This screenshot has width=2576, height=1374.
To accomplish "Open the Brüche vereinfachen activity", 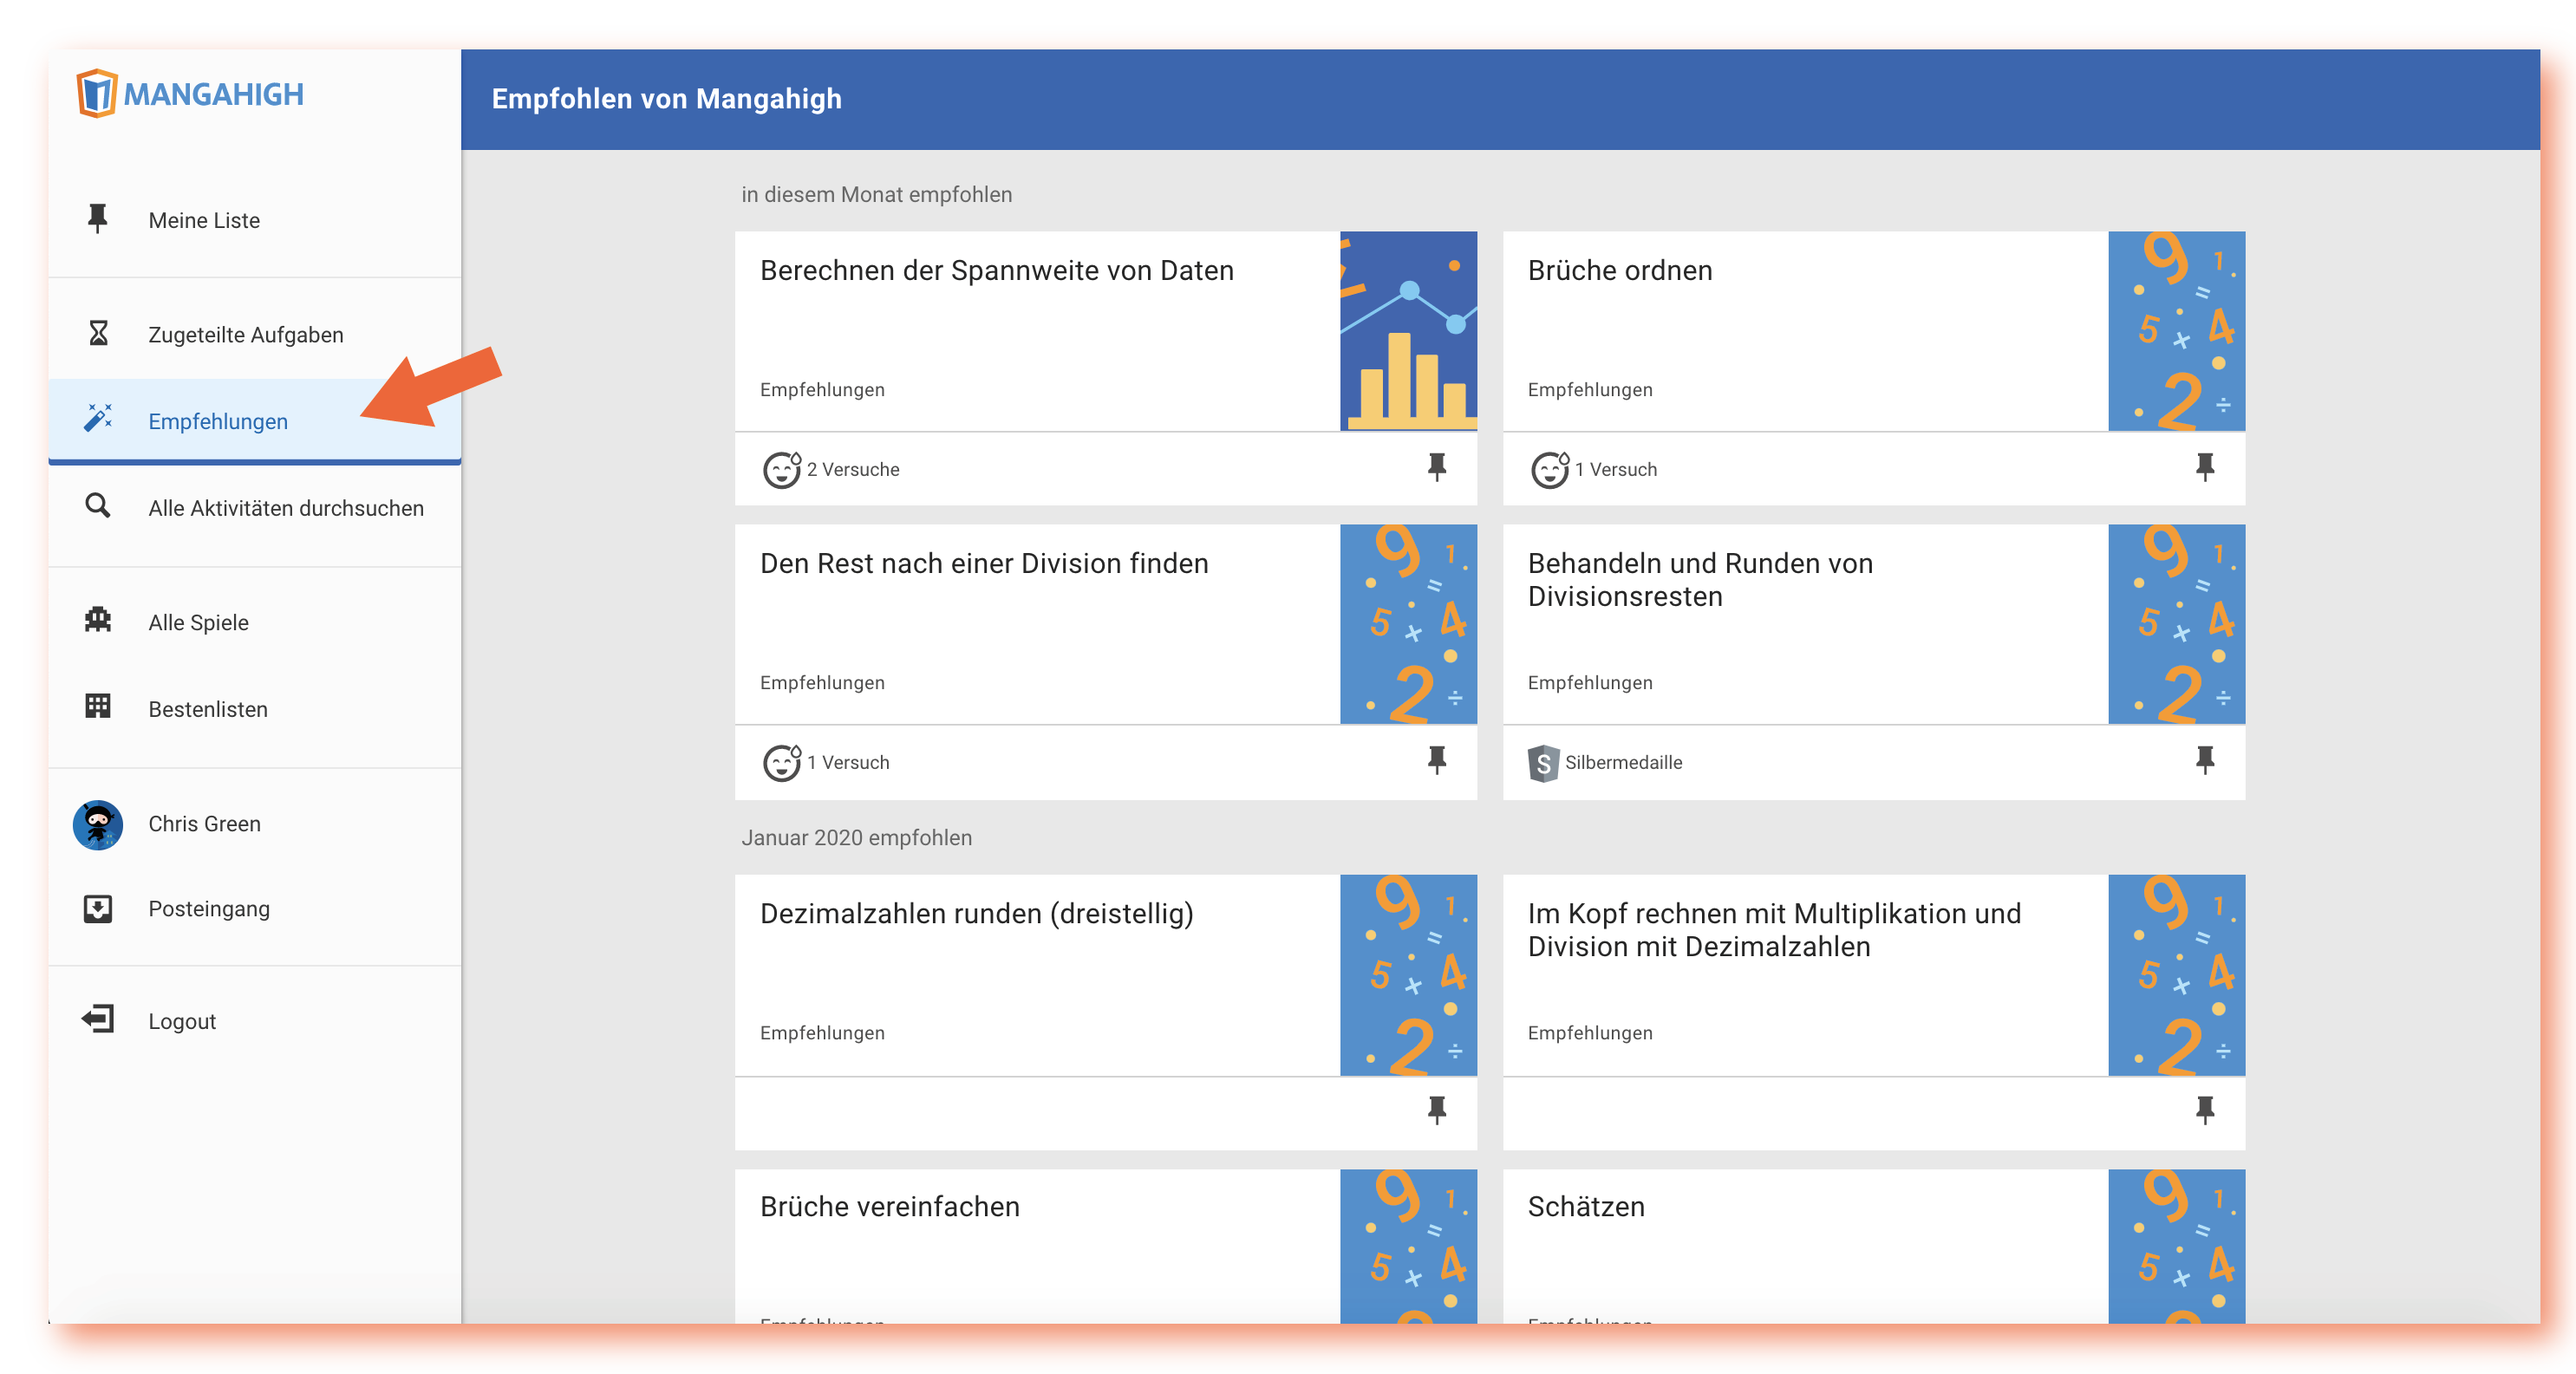I will point(890,1206).
